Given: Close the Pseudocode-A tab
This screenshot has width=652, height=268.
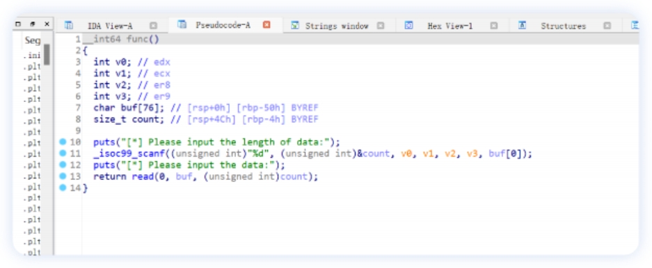Looking at the screenshot, I should pos(267,25).
